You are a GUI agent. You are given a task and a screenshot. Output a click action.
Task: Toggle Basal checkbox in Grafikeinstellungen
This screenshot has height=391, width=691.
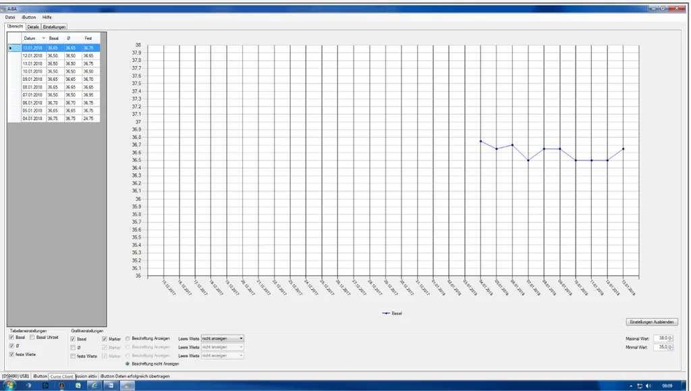[x=73, y=339]
